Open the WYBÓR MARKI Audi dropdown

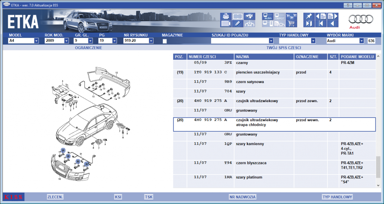[362, 41]
